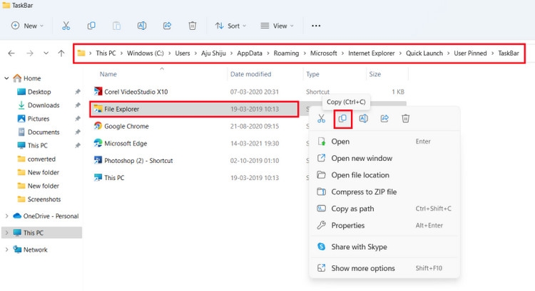
Task: Go forward with the right arrow button
Action: click(x=30, y=53)
